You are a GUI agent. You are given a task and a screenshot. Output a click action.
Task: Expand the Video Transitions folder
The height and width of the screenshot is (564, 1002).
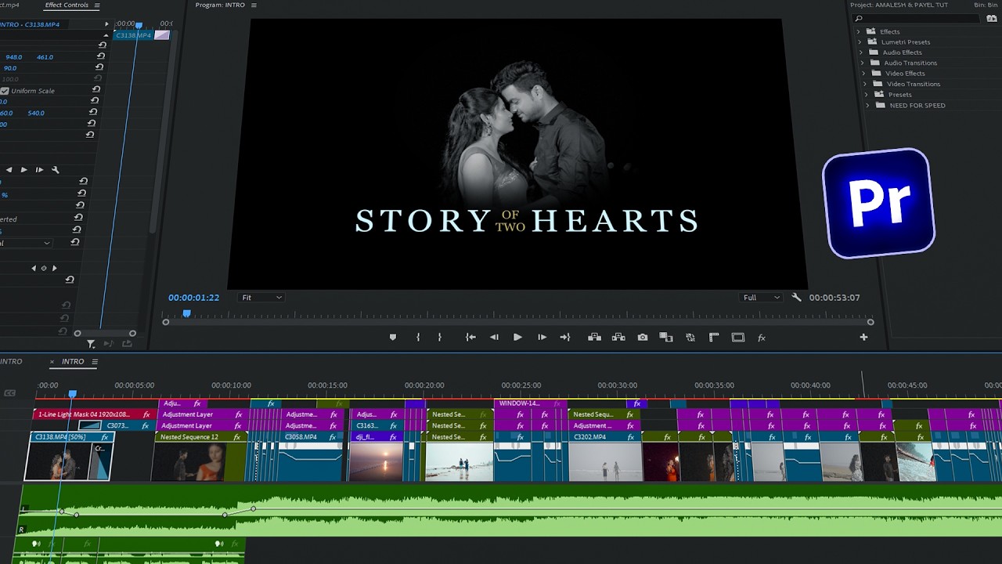point(866,84)
